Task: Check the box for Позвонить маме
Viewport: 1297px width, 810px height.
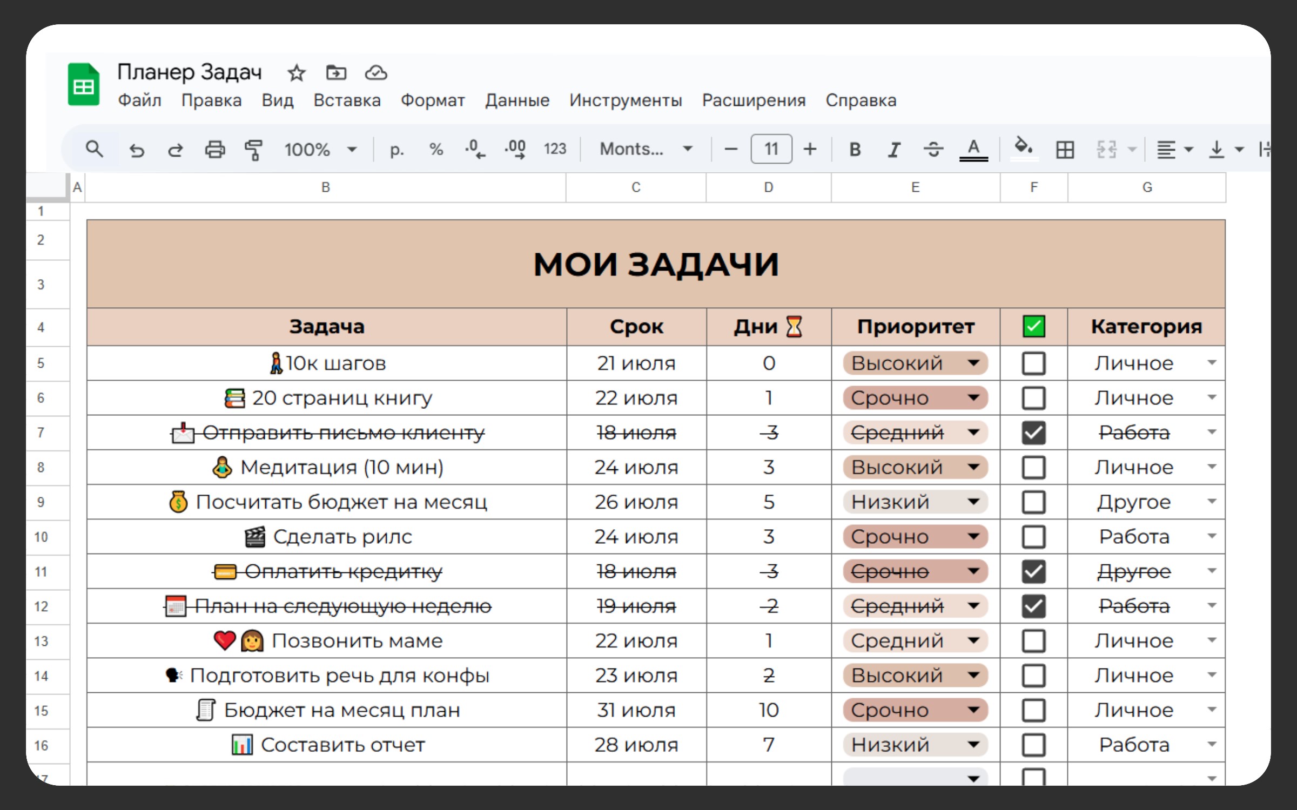Action: pyautogui.click(x=1033, y=641)
